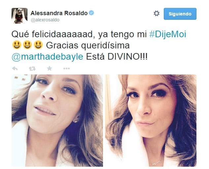Image resolution: width=209 pixels, height=169 pixels.
Task: Open Alessandra Rosaldo profile name
Action: [59, 13]
